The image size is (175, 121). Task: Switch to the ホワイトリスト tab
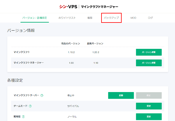[x=67, y=18]
